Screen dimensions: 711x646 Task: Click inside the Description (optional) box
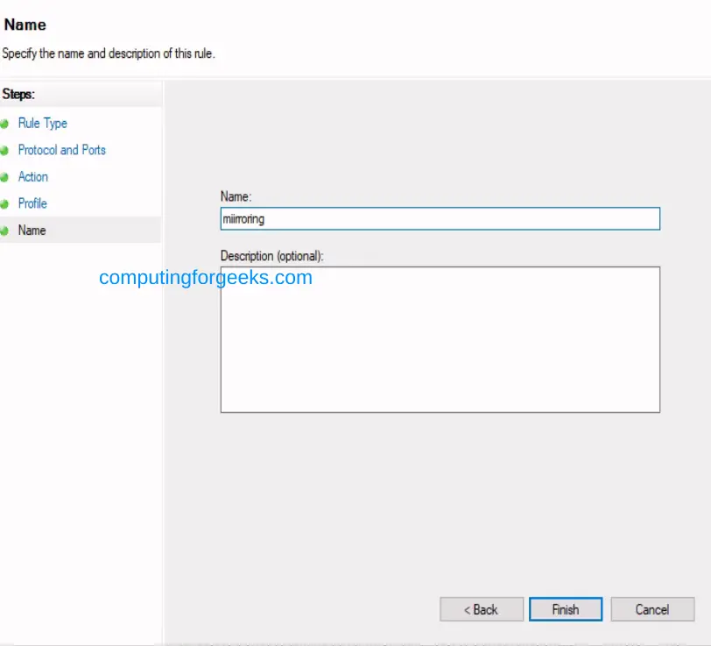(x=440, y=339)
